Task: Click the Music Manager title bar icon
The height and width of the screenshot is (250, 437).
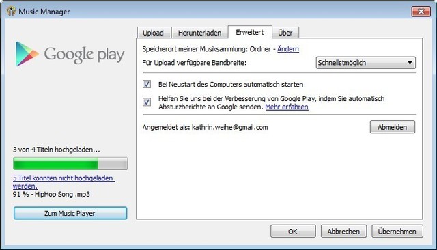Action: (11, 12)
